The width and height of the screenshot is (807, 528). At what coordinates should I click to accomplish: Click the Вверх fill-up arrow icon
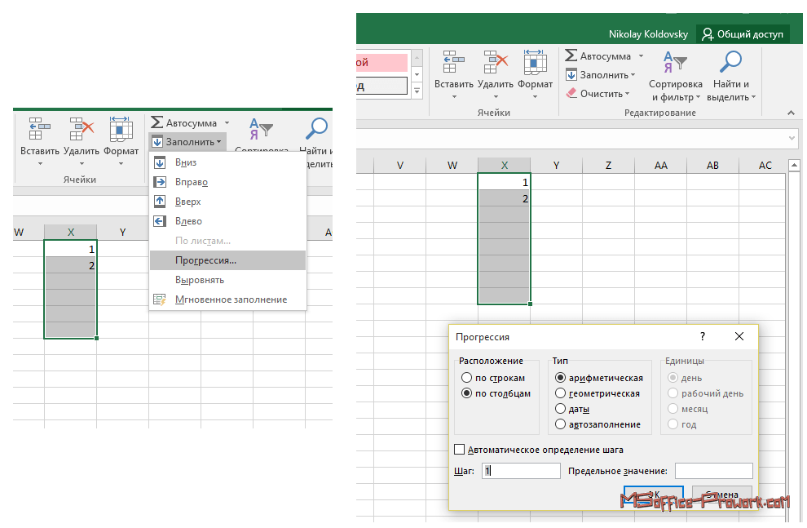(160, 202)
